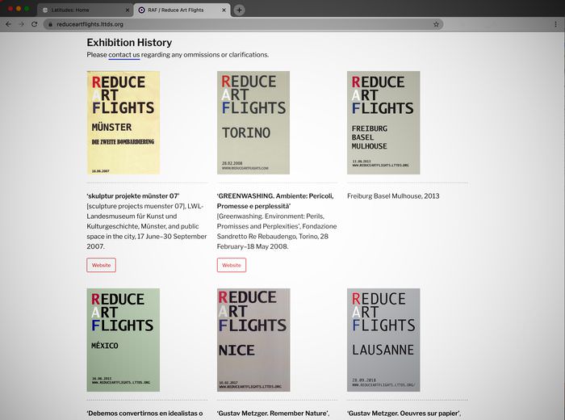This screenshot has width=565, height=420.
Task: Click the 'Freiburg Basel Mulhouse, 2013' caption
Action: (393, 196)
